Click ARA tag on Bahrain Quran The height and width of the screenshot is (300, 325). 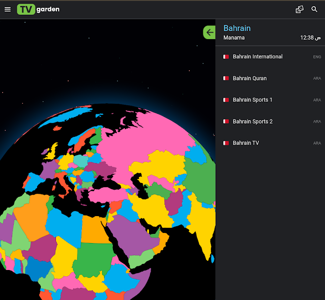pyautogui.click(x=317, y=78)
